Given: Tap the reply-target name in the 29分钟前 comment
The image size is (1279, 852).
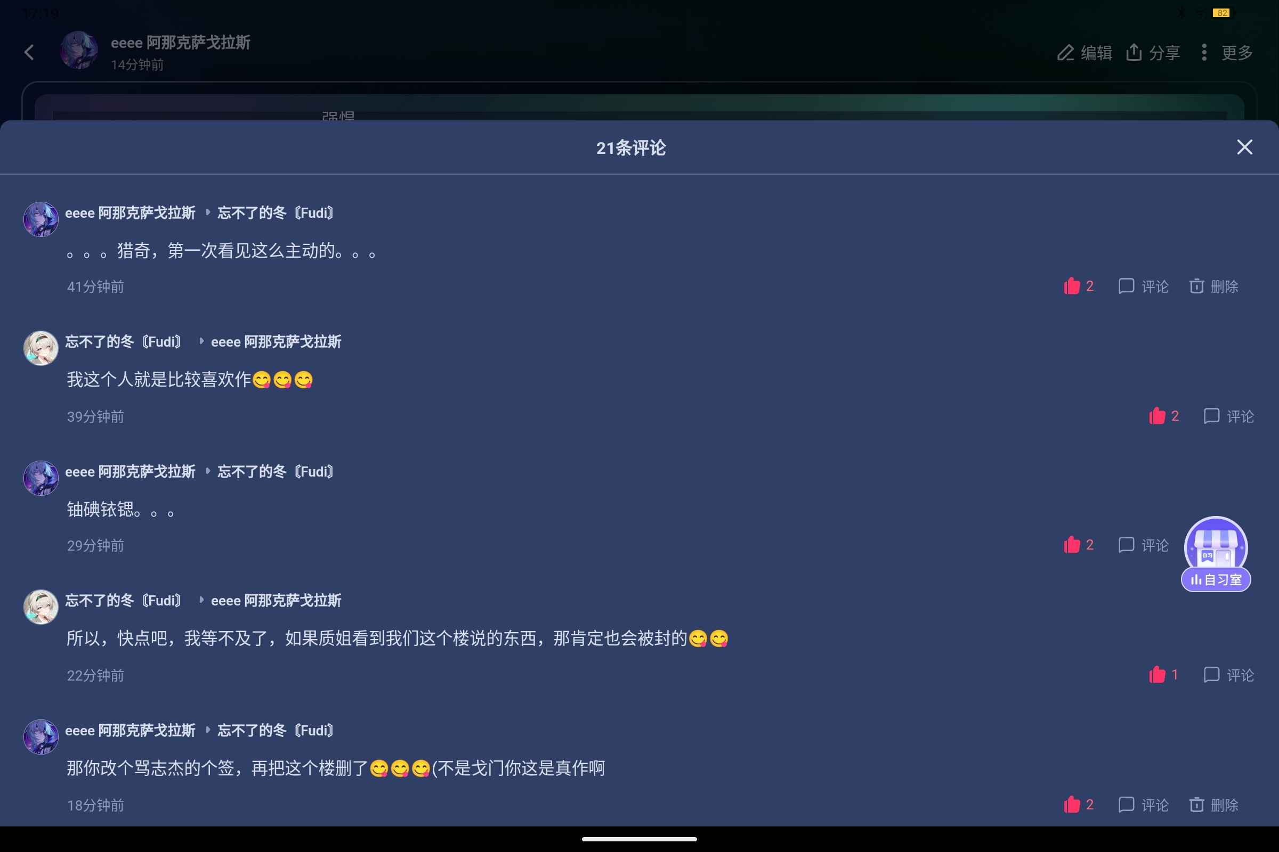Looking at the screenshot, I should [275, 471].
